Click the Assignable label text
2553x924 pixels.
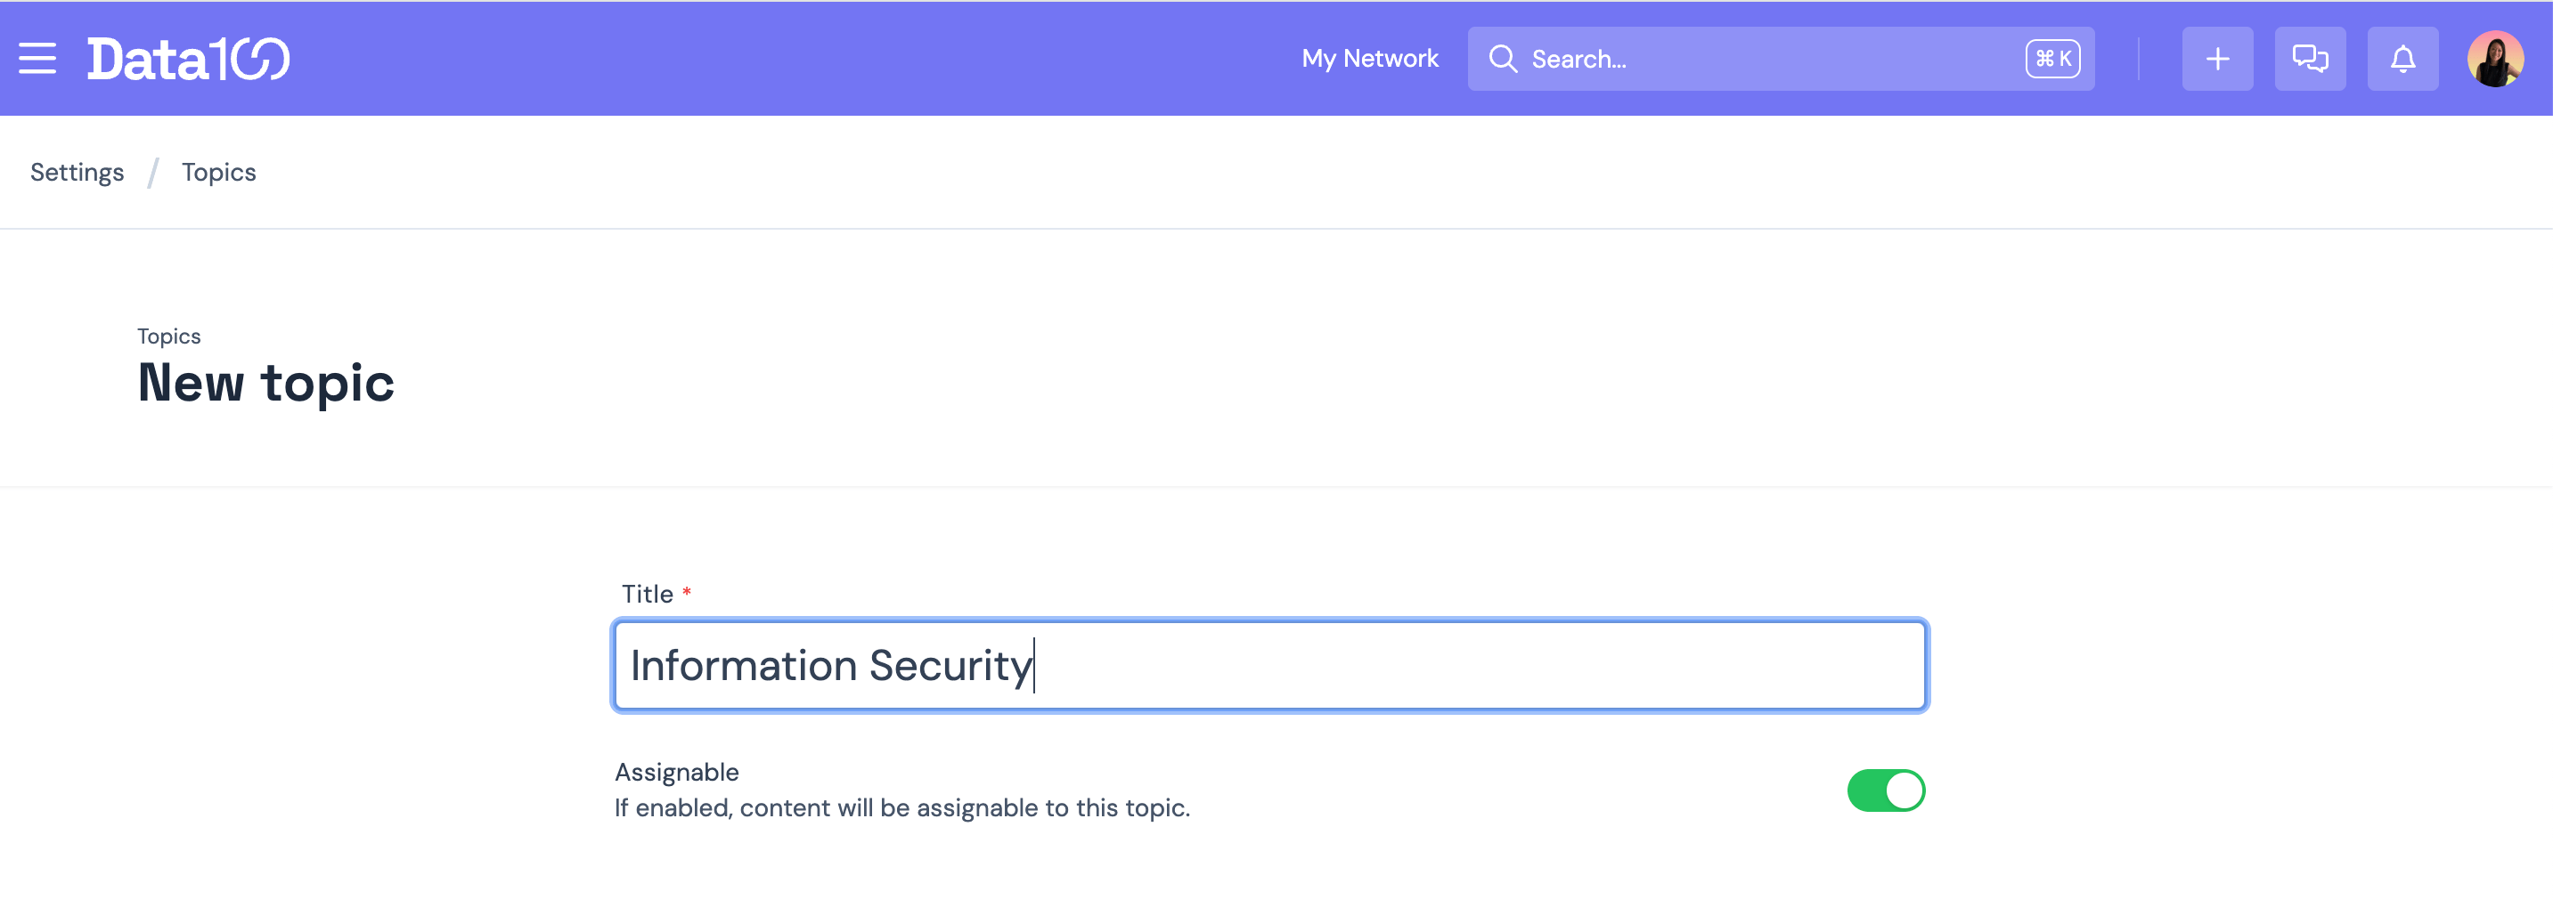coord(677,772)
